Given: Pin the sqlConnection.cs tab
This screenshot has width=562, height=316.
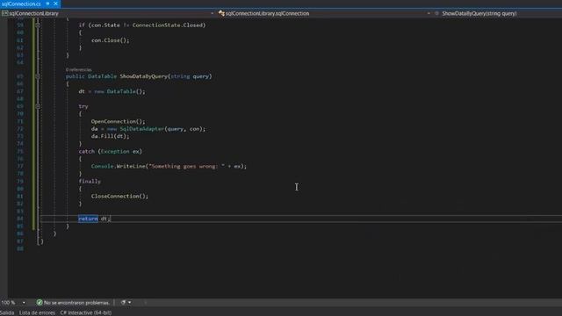Looking at the screenshot, I should point(47,4).
